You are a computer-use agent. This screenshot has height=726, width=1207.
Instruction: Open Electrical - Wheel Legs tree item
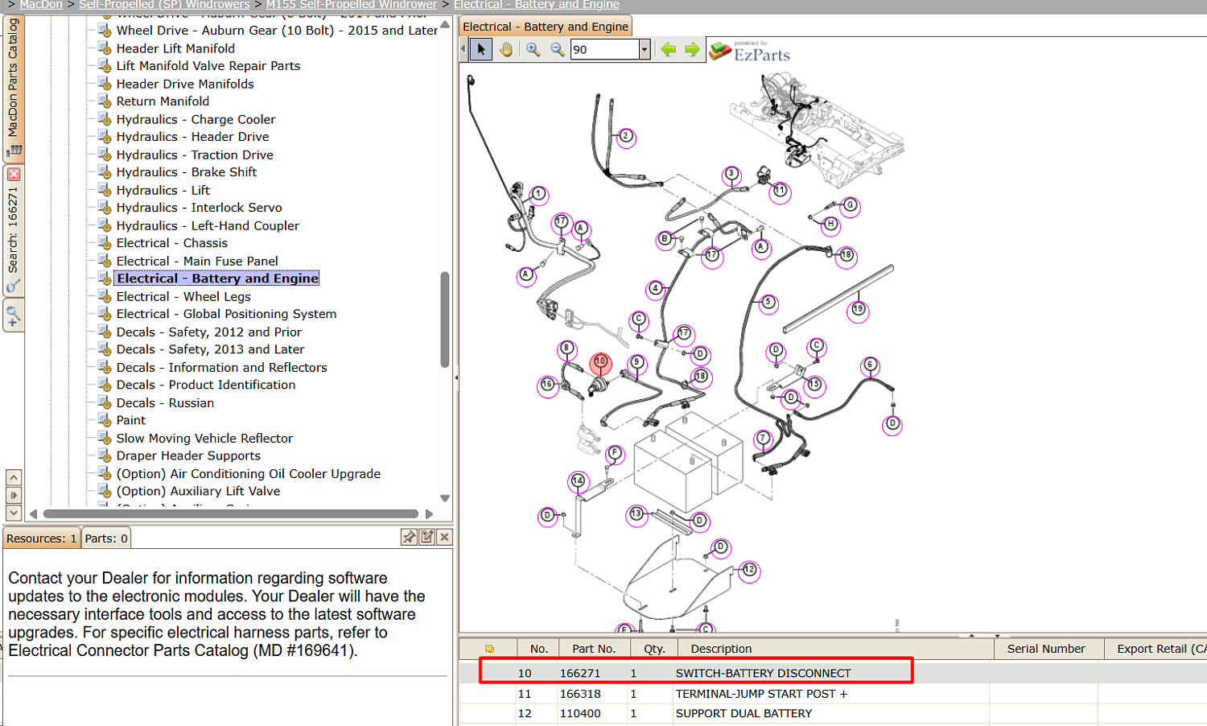point(183,296)
